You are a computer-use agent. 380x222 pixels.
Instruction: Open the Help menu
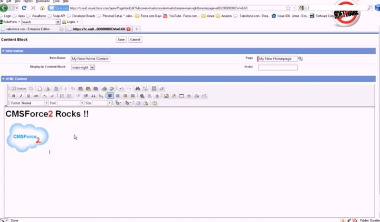tap(66, 1)
